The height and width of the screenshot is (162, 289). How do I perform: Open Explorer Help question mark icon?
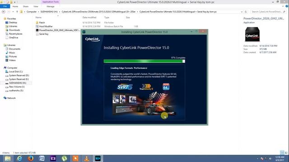pos(287,6)
